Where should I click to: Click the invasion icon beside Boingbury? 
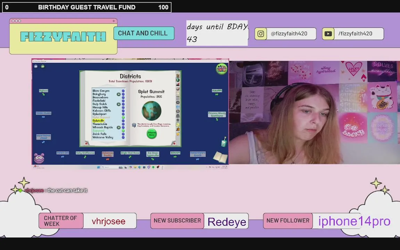119,94
